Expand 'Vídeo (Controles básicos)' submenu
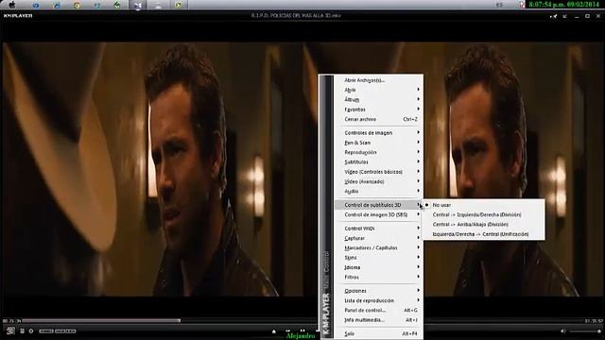The image size is (605, 340). [x=378, y=172]
